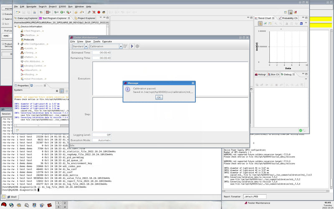Click the Save toolbar icon in main window
334x209 pixels.
(23, 13)
